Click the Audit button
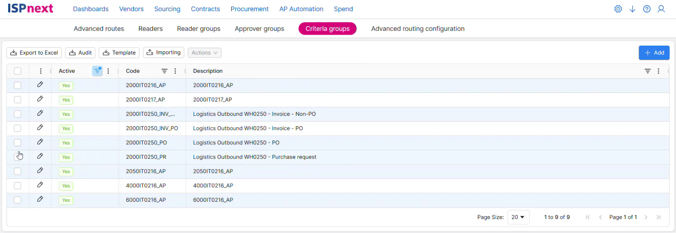The image size is (676, 233). point(80,53)
